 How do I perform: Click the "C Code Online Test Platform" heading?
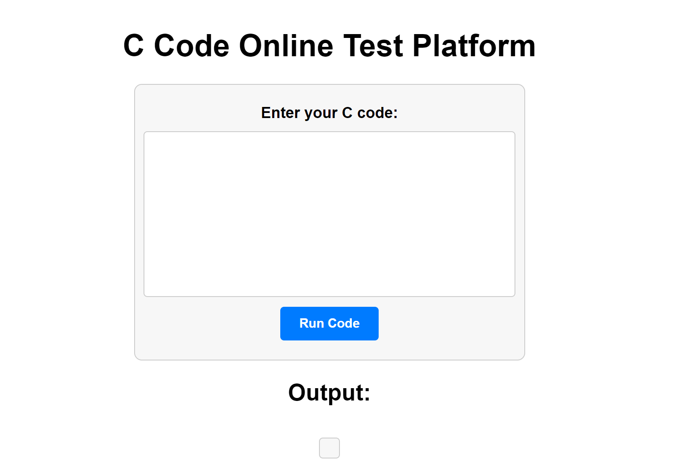[x=329, y=46]
